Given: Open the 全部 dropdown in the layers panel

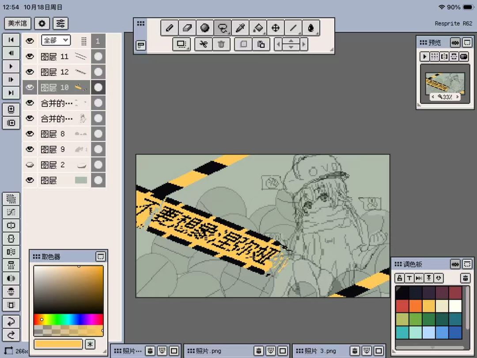Looking at the screenshot, I should point(56,40).
